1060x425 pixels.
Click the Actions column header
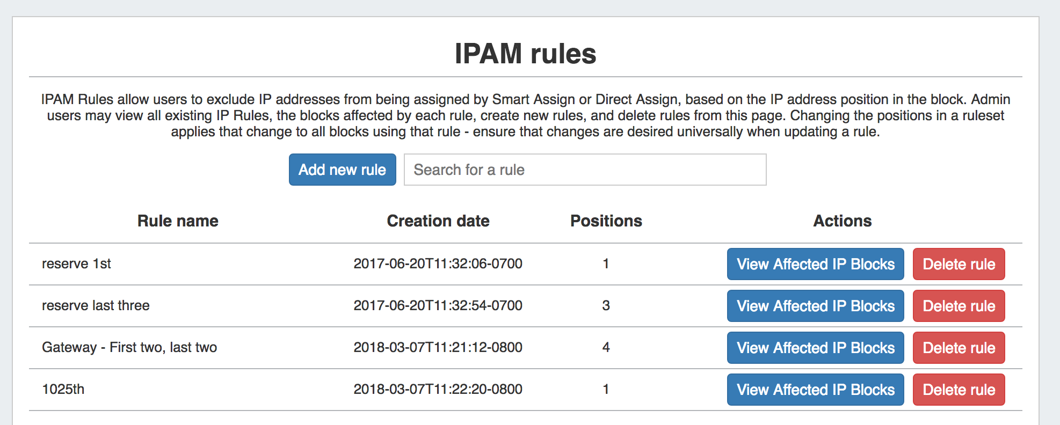click(842, 221)
